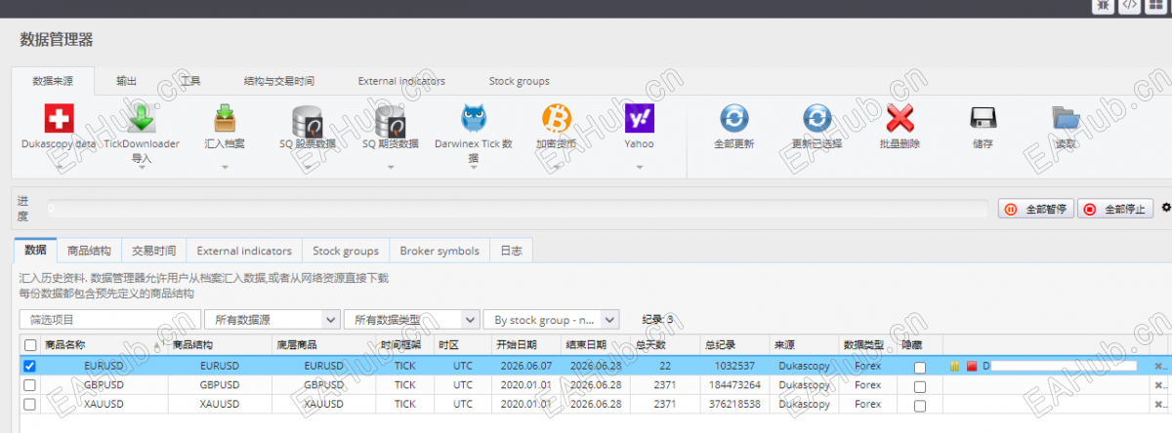Click the code </> icon at top right
Image resolution: width=1172 pixels, height=433 pixels.
pos(1129,5)
